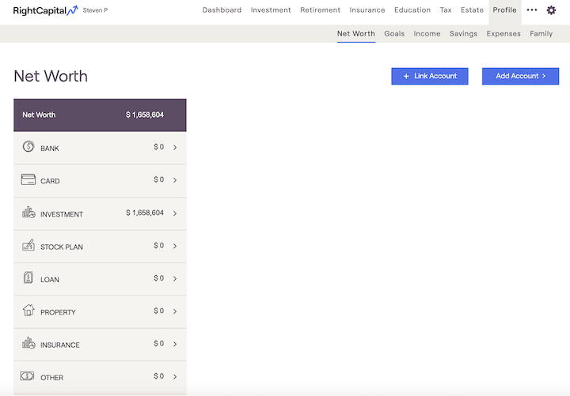Switch to the Goals tab
Viewport: 570px width, 396px height.
point(394,34)
